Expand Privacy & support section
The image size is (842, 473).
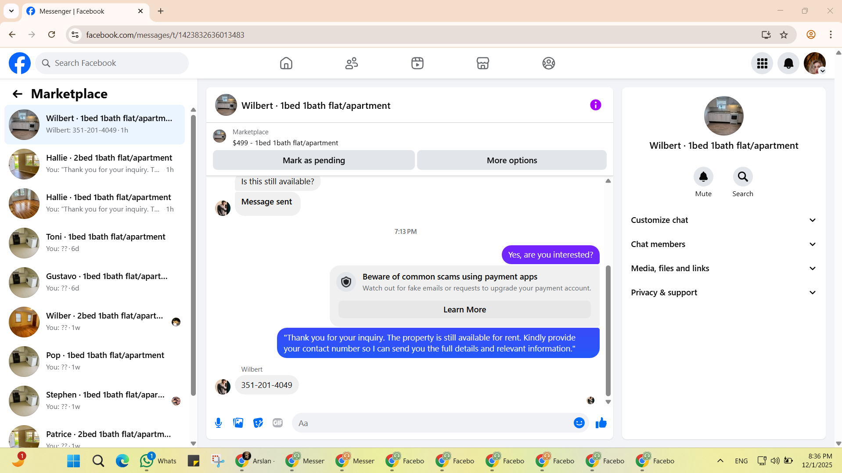tap(723, 293)
